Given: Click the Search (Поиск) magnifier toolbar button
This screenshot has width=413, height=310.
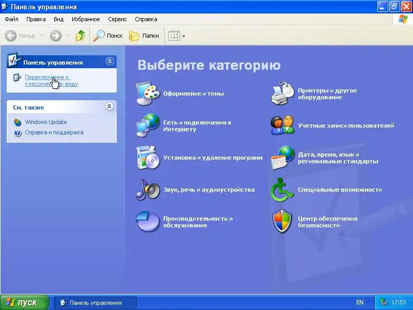Looking at the screenshot, I should point(108,36).
